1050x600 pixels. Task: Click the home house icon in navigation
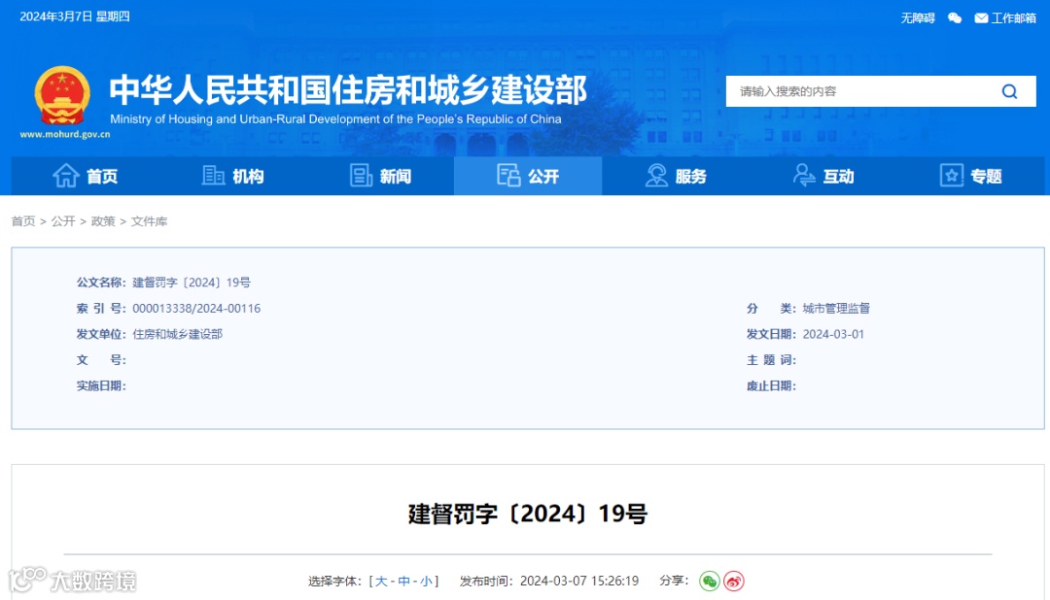coord(66,176)
